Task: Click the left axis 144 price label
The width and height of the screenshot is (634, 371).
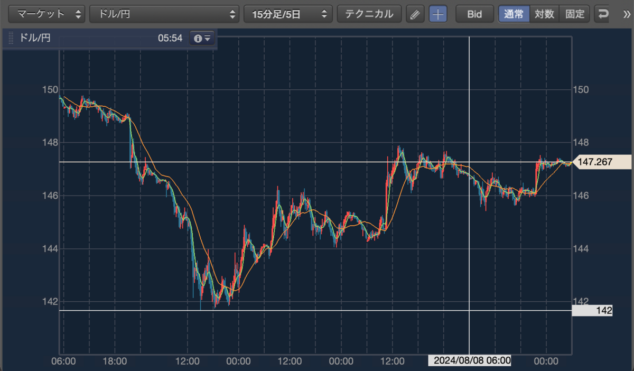Action: click(51, 248)
